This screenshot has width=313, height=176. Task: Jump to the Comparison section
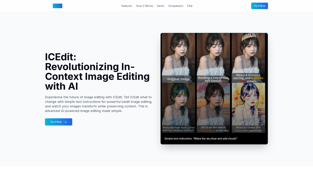click(x=175, y=6)
